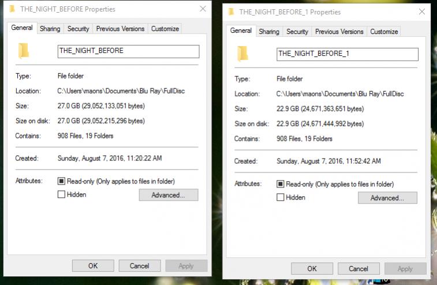Screen dimensions: 437x285
Task: Open General tab in THE_NIGHT_BEFORE Properties
Action: tap(22, 28)
